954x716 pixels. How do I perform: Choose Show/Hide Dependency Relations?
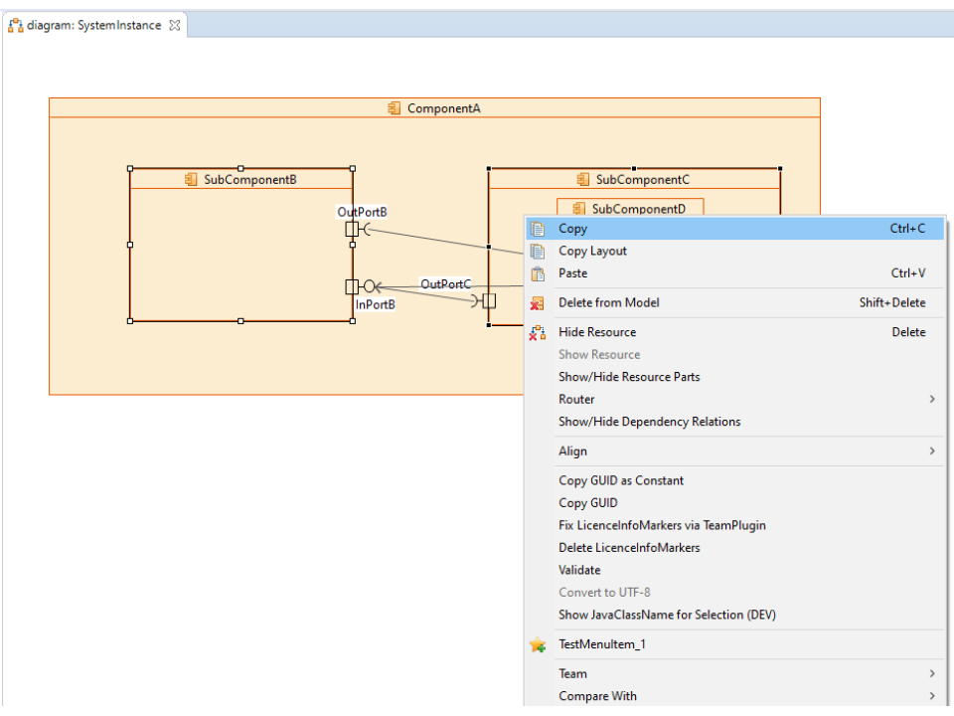click(649, 422)
